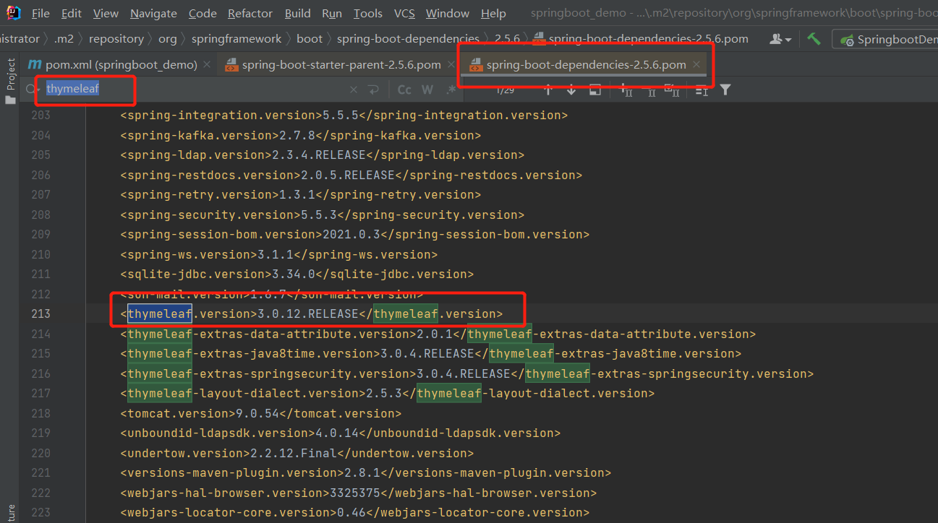Open the user account dropdown icon
This screenshot has height=523, width=938.
tap(780, 39)
